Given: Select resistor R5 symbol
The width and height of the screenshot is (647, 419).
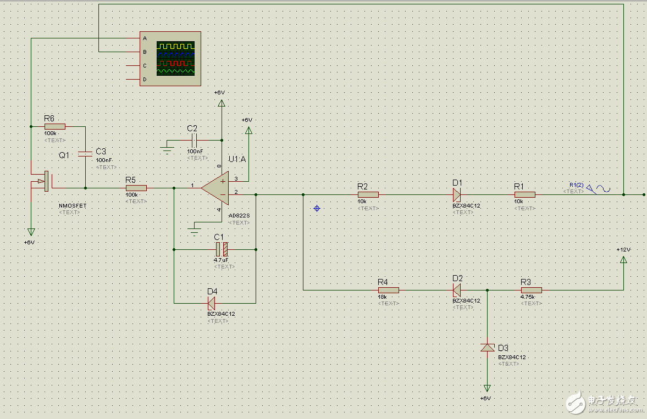Looking at the screenshot, I should click(x=136, y=188).
